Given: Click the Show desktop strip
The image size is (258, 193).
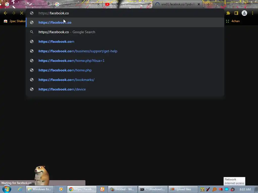Looking at the screenshot, I should click(x=256, y=189).
